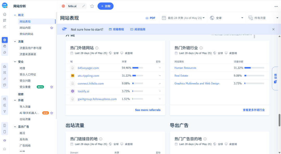
Task: Click info icon next to 热门外链行业
Action: pyautogui.click(x=201, y=48)
